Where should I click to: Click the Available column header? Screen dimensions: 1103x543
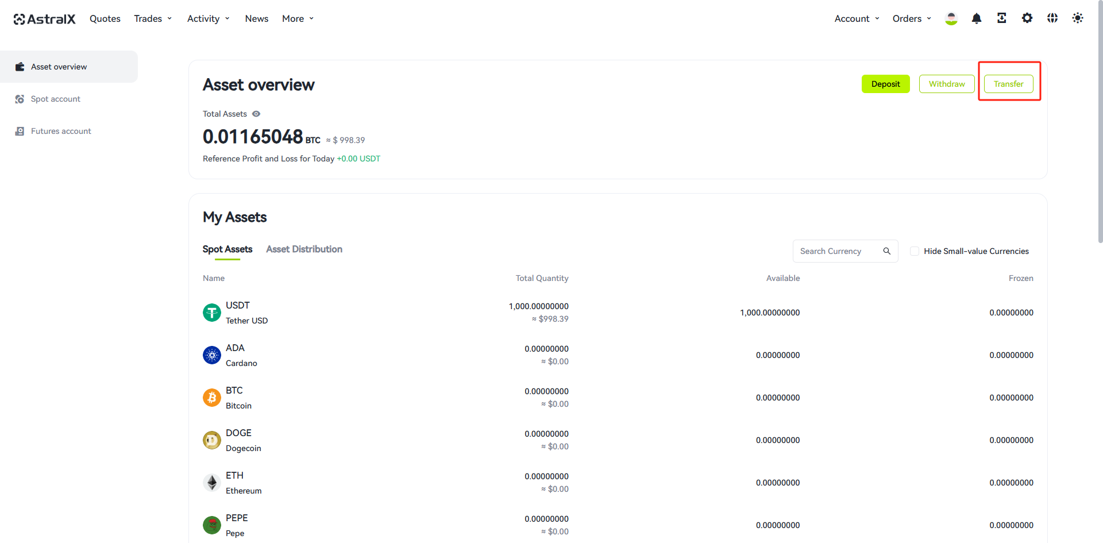coord(783,278)
